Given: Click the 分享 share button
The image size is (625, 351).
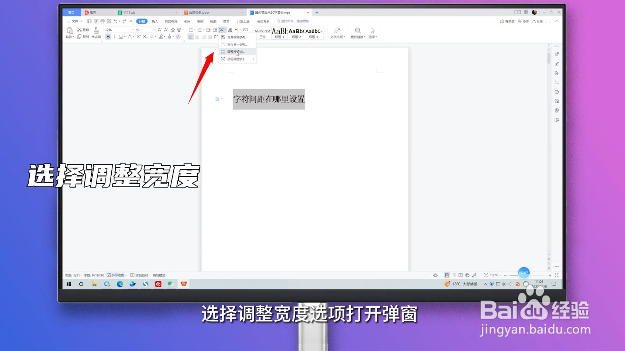Looking at the screenshot, I should pyautogui.click(x=537, y=21).
